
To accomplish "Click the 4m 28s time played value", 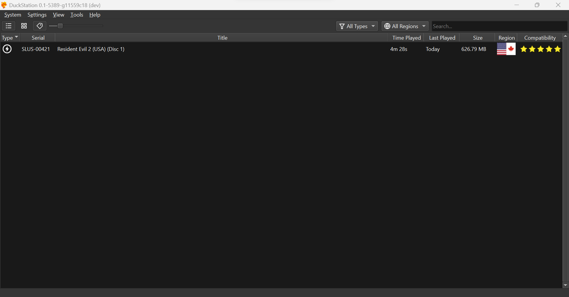I will tap(398, 49).
